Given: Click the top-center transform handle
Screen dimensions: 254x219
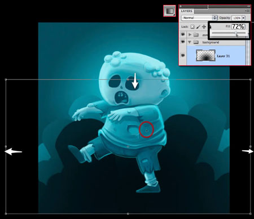Looking at the screenshot, I should tap(128, 79).
